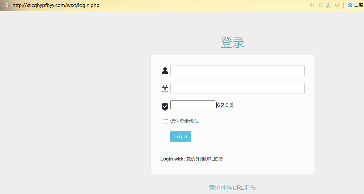Click the 记住登录状态 label text

[x=184, y=121]
